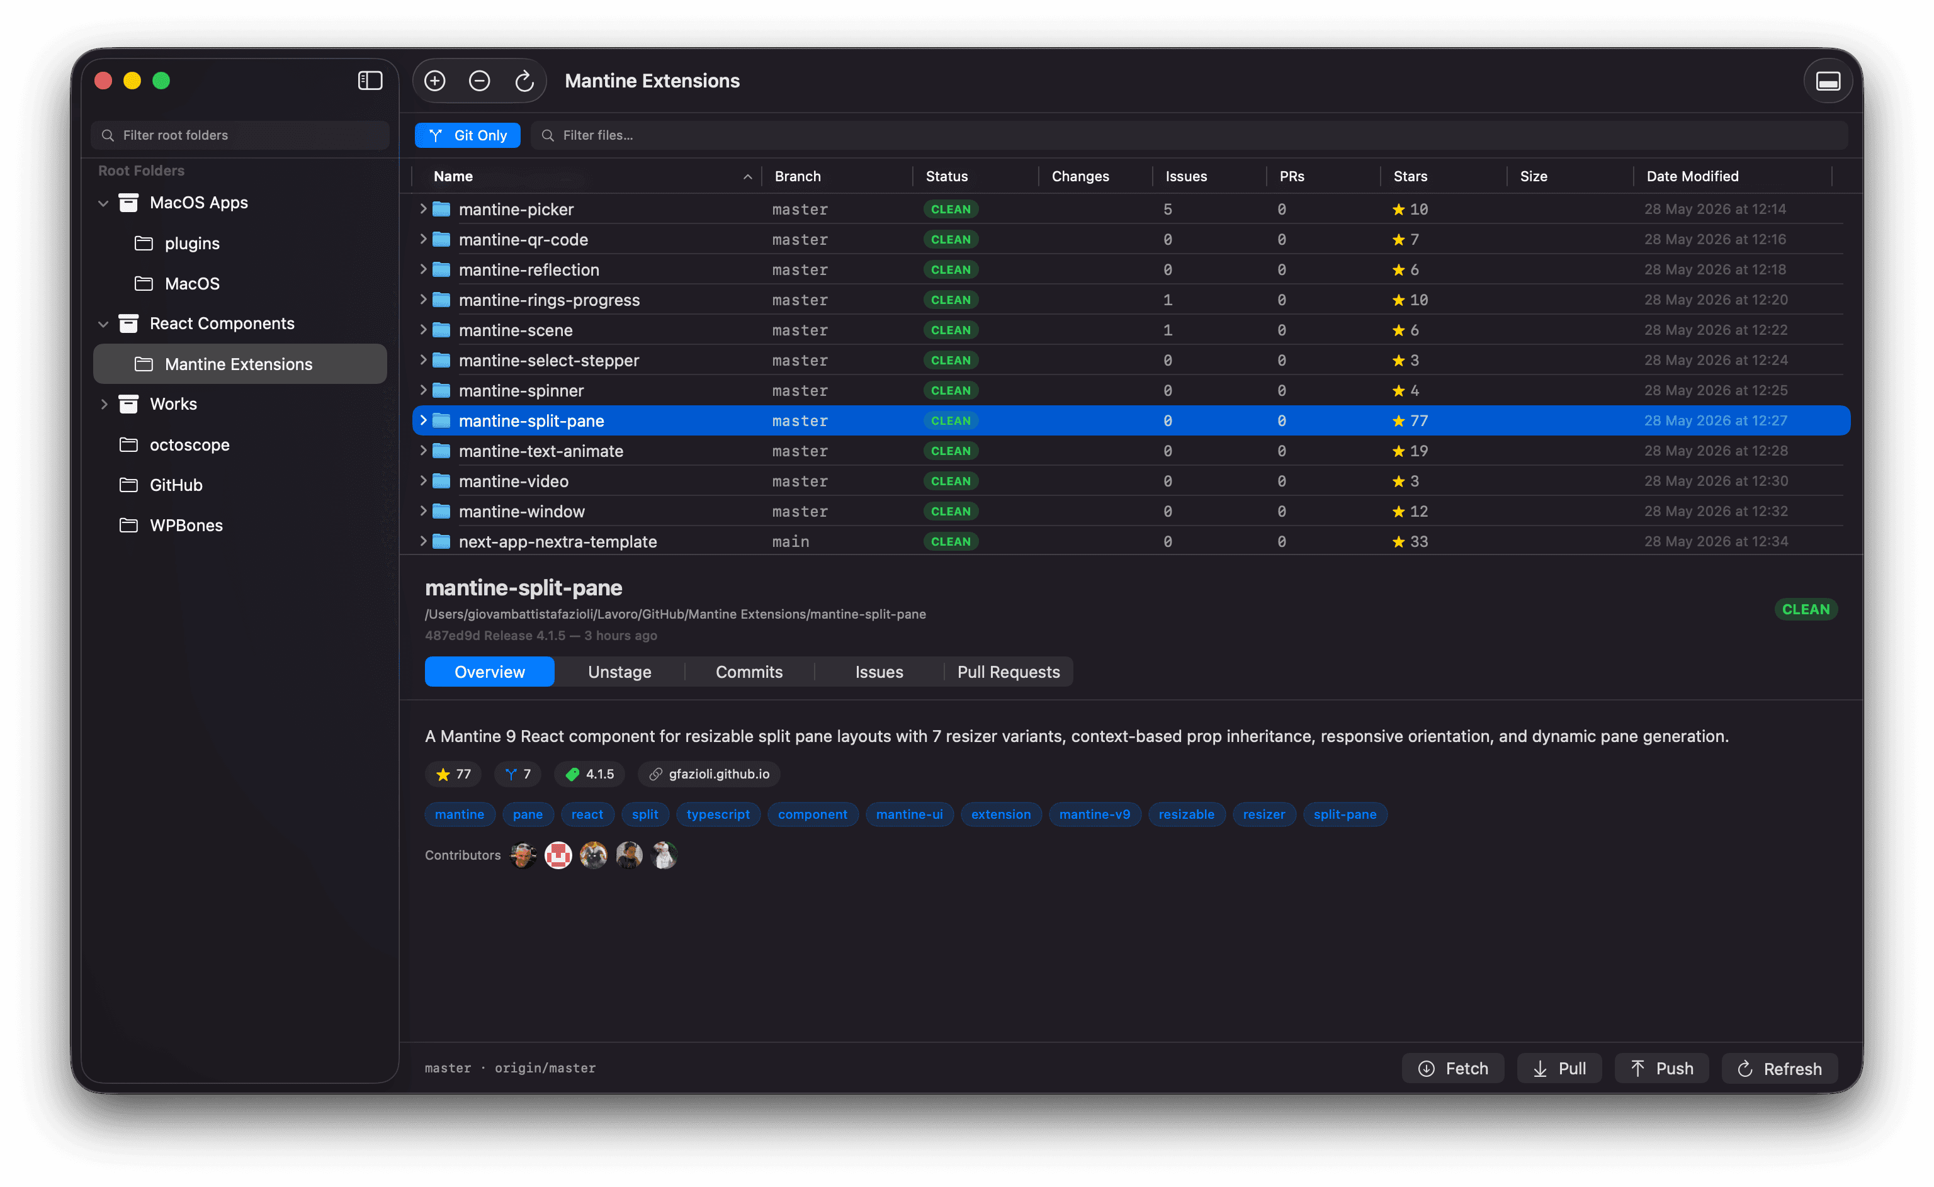1934x1187 pixels.
Task: Open the gfazioli.github.io link
Action: 709,774
